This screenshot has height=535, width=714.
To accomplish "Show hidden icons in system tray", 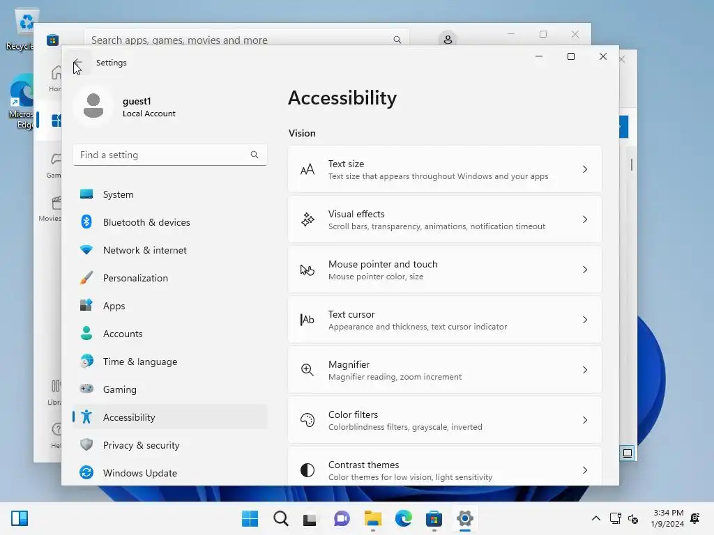I will click(595, 518).
